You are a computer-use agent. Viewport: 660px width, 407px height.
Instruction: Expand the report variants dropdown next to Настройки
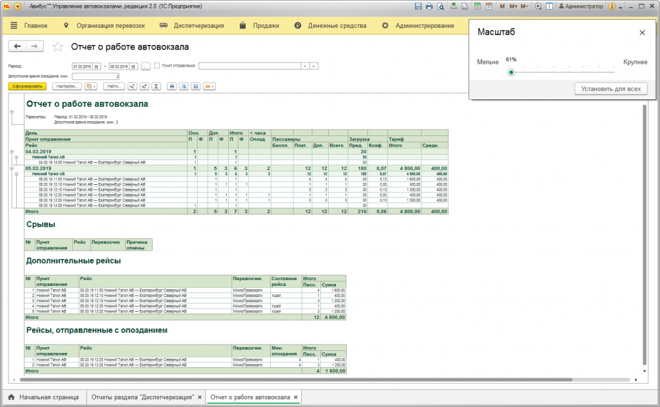click(91, 86)
